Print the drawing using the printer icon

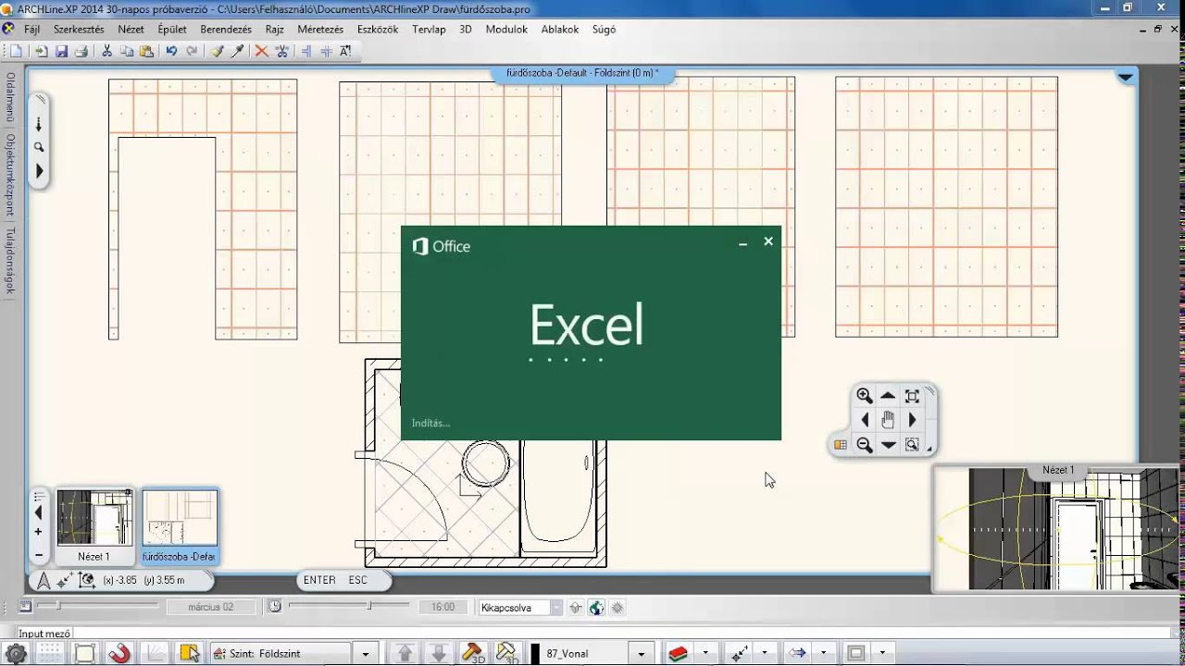click(81, 51)
